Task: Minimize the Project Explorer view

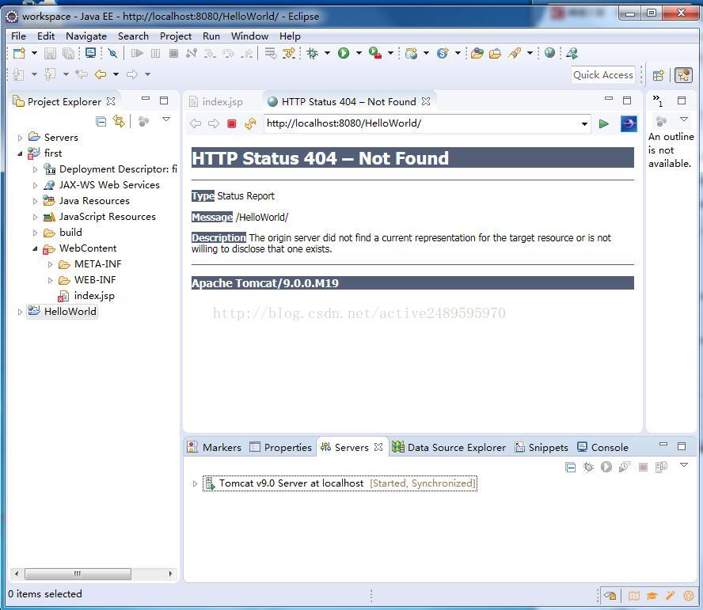Action: coord(146,99)
